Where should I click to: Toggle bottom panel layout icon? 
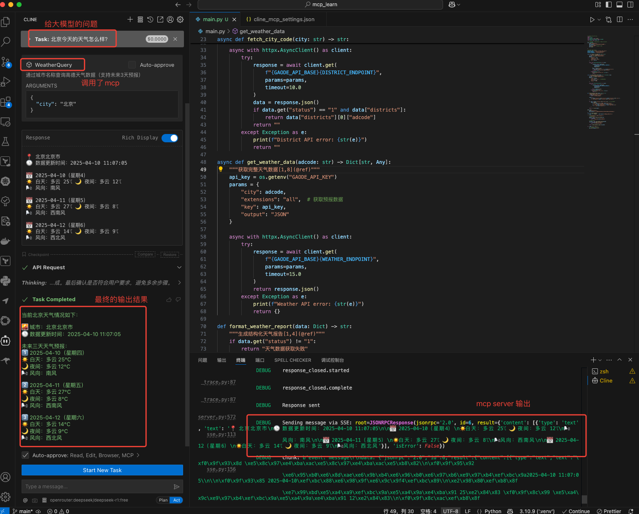click(619, 5)
